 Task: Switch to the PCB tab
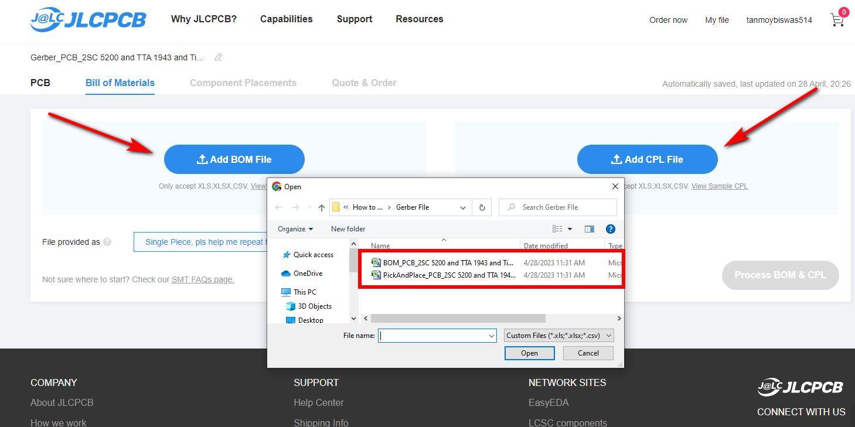pyautogui.click(x=40, y=83)
